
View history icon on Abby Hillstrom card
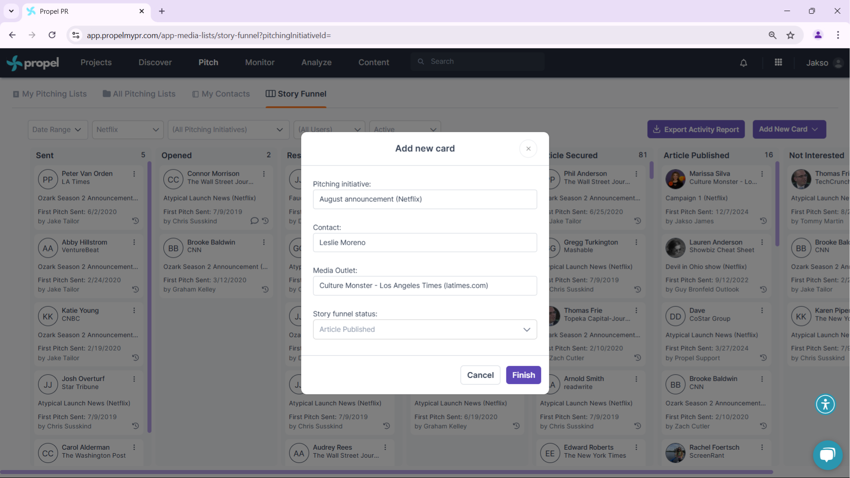click(135, 289)
